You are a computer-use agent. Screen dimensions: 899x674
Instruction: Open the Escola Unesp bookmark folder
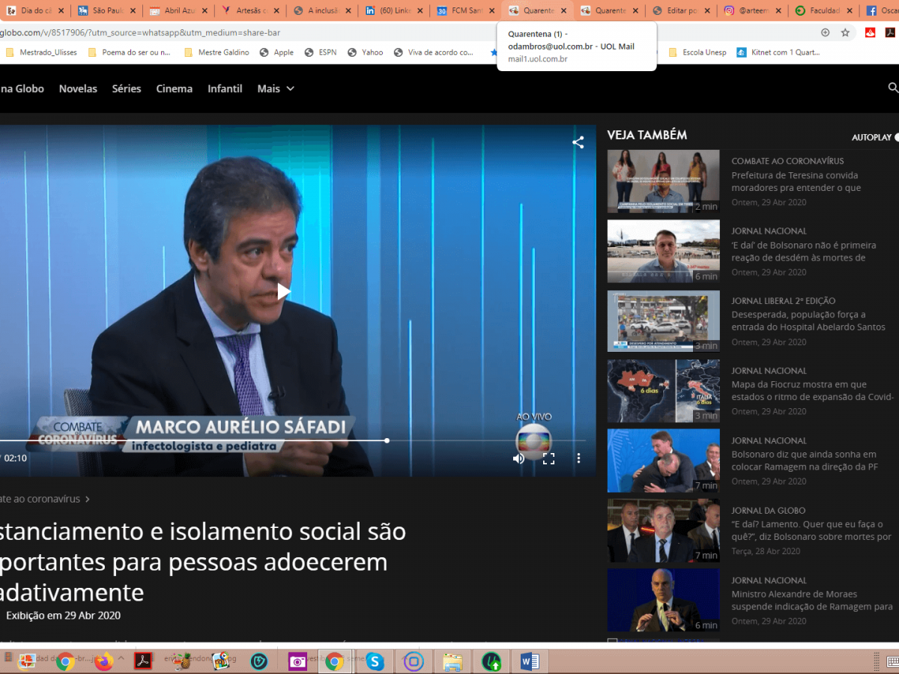click(x=697, y=52)
